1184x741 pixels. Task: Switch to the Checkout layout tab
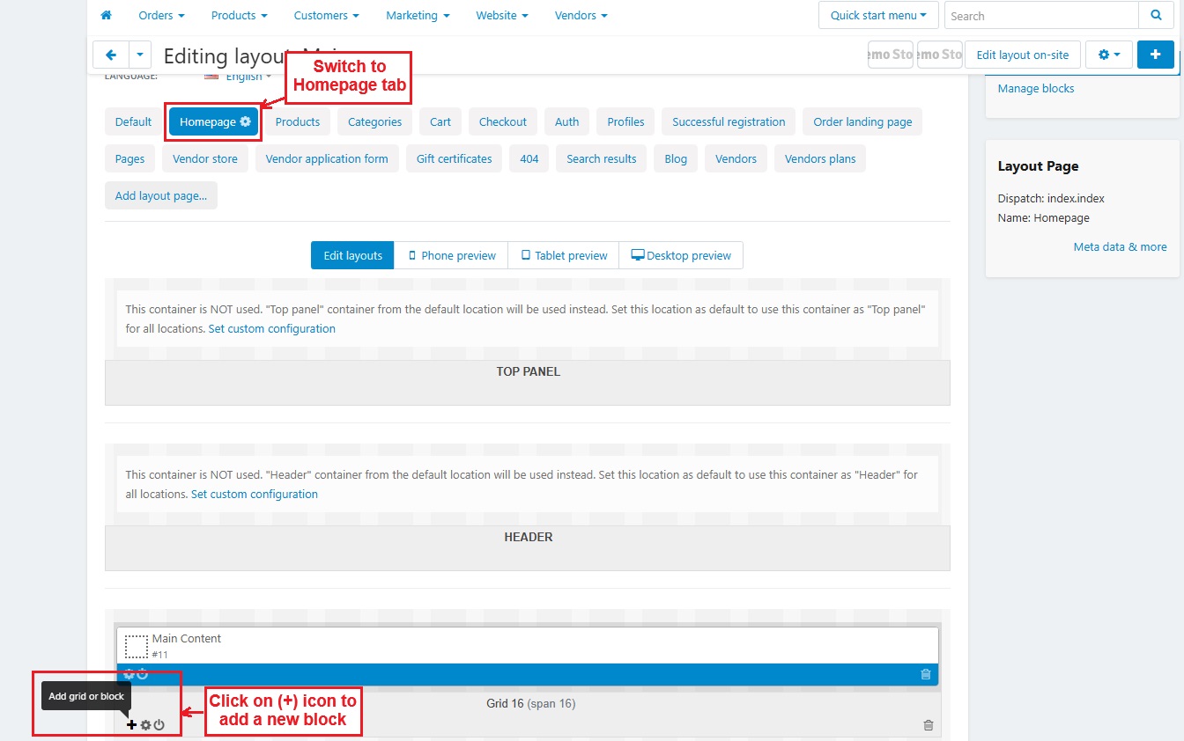502,122
